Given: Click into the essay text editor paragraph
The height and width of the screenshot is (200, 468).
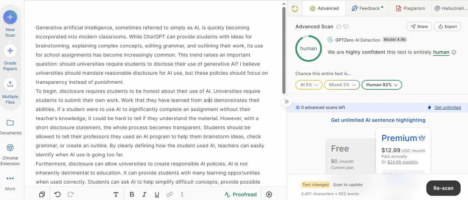Looking at the screenshot, I should [x=151, y=105].
